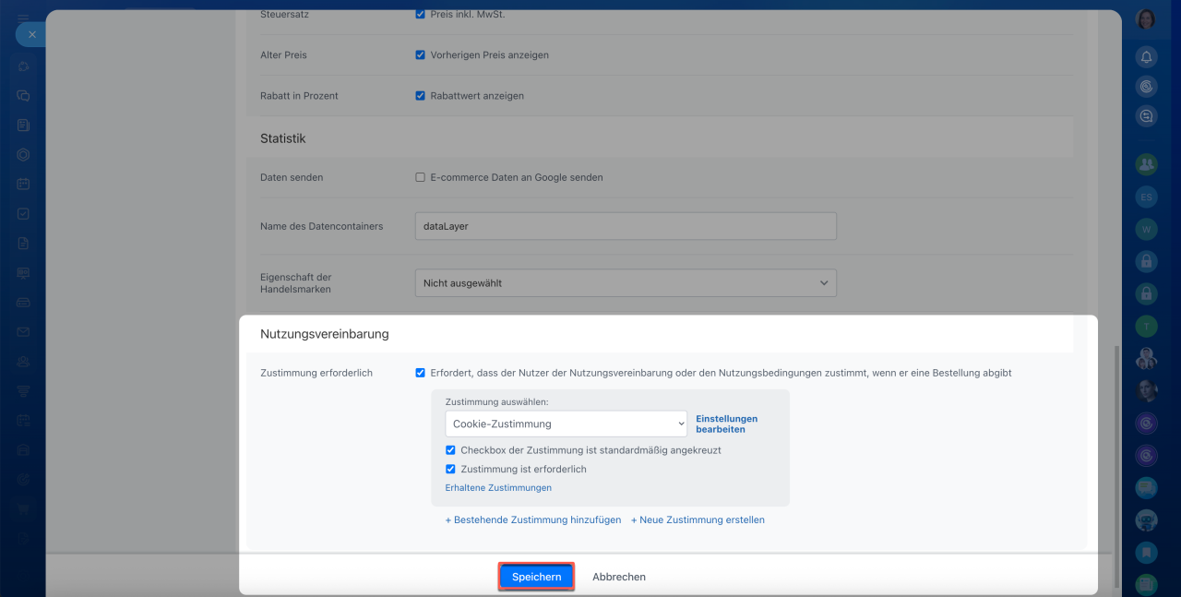
Task: Click the Abbrechen link
Action: [x=618, y=577]
